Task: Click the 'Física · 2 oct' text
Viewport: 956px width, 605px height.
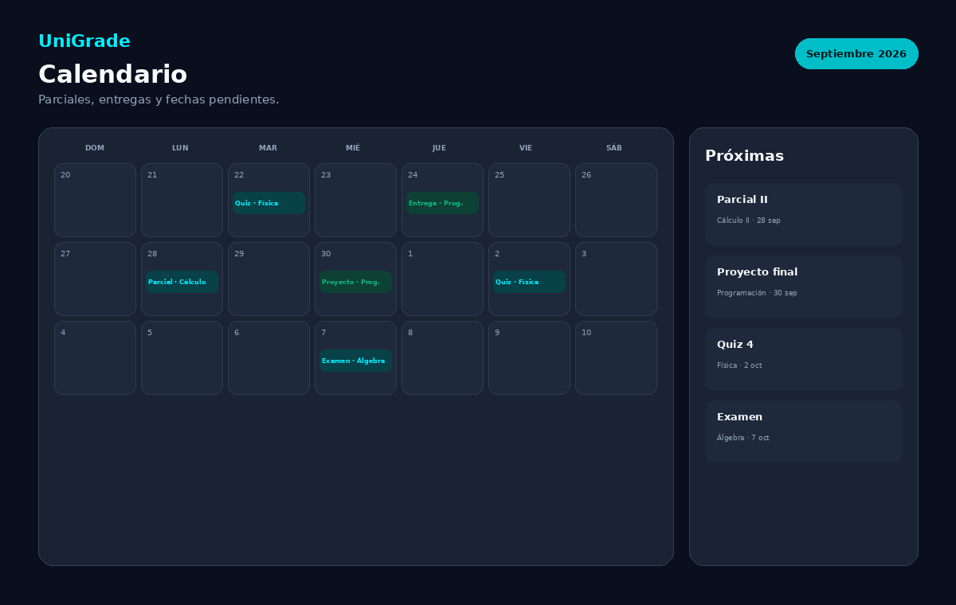Action: point(739,365)
